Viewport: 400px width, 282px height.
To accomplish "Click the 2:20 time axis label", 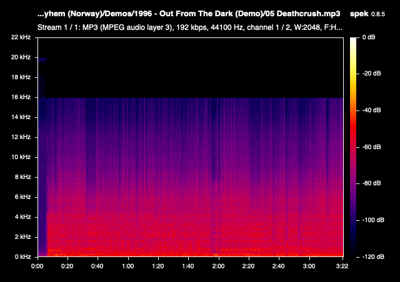I will 249,266.
